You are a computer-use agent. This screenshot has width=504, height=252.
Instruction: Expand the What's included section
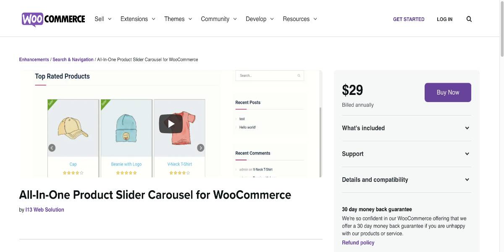tap(407, 128)
